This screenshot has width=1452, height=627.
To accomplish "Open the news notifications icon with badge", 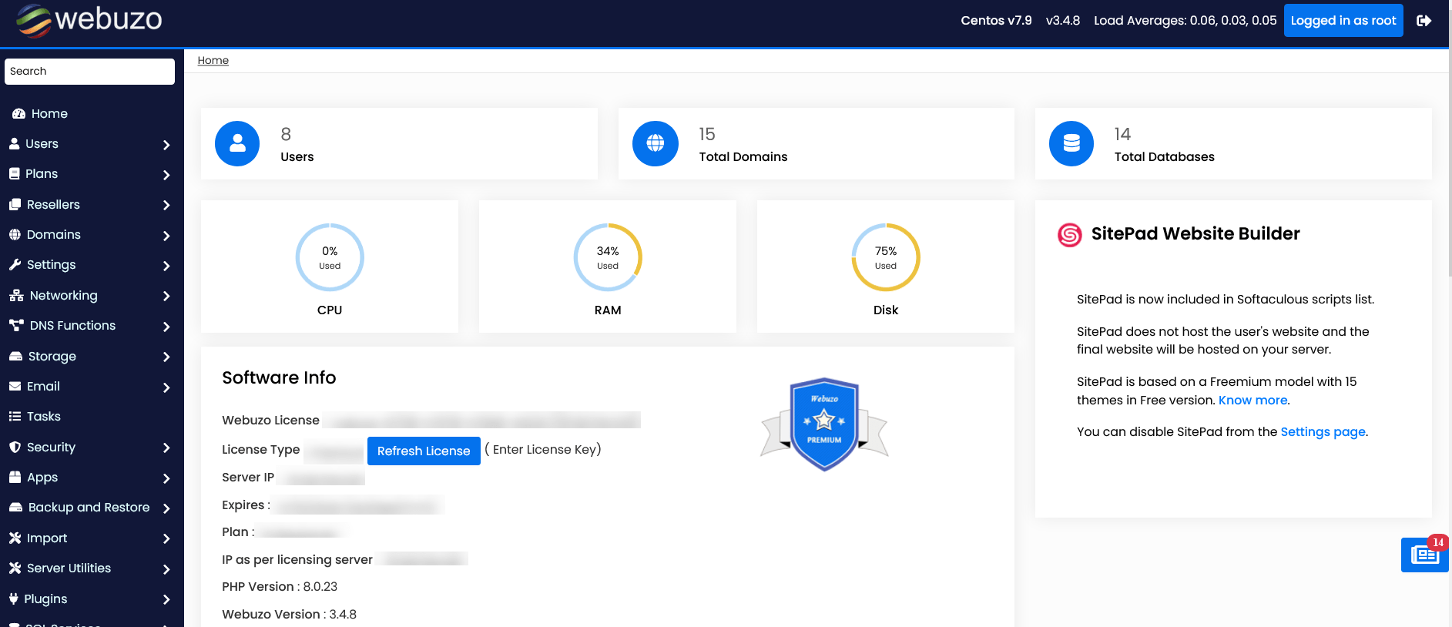I will pos(1424,555).
